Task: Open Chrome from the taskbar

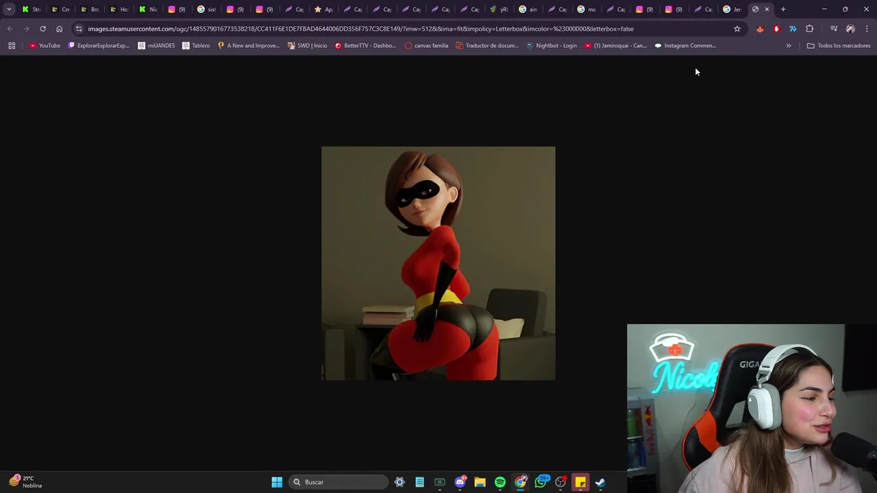Action: (x=520, y=482)
